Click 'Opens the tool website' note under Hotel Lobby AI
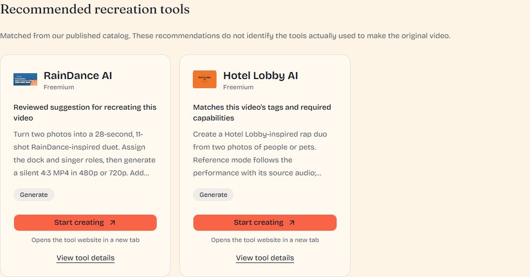This screenshot has height=277, width=530. [x=265, y=240]
